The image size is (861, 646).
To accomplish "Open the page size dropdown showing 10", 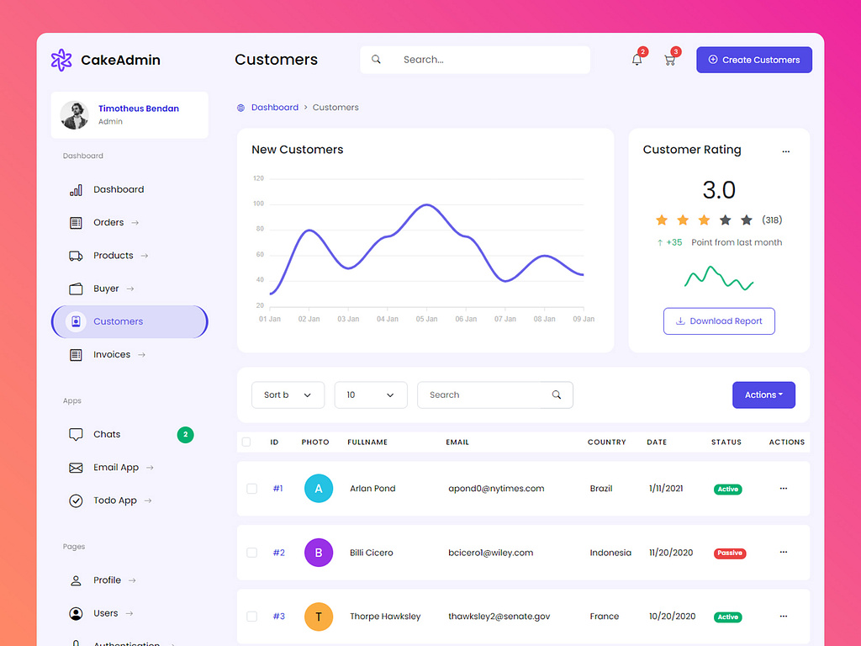I will click(370, 394).
